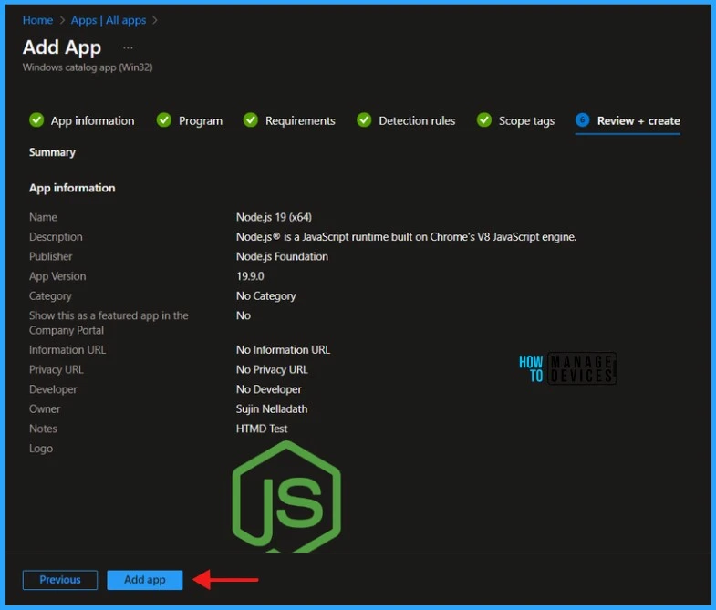Screen dimensions: 716x610
Task: Click the description starting 'Node.js® is a JavaScript runtime'
Action: point(406,237)
